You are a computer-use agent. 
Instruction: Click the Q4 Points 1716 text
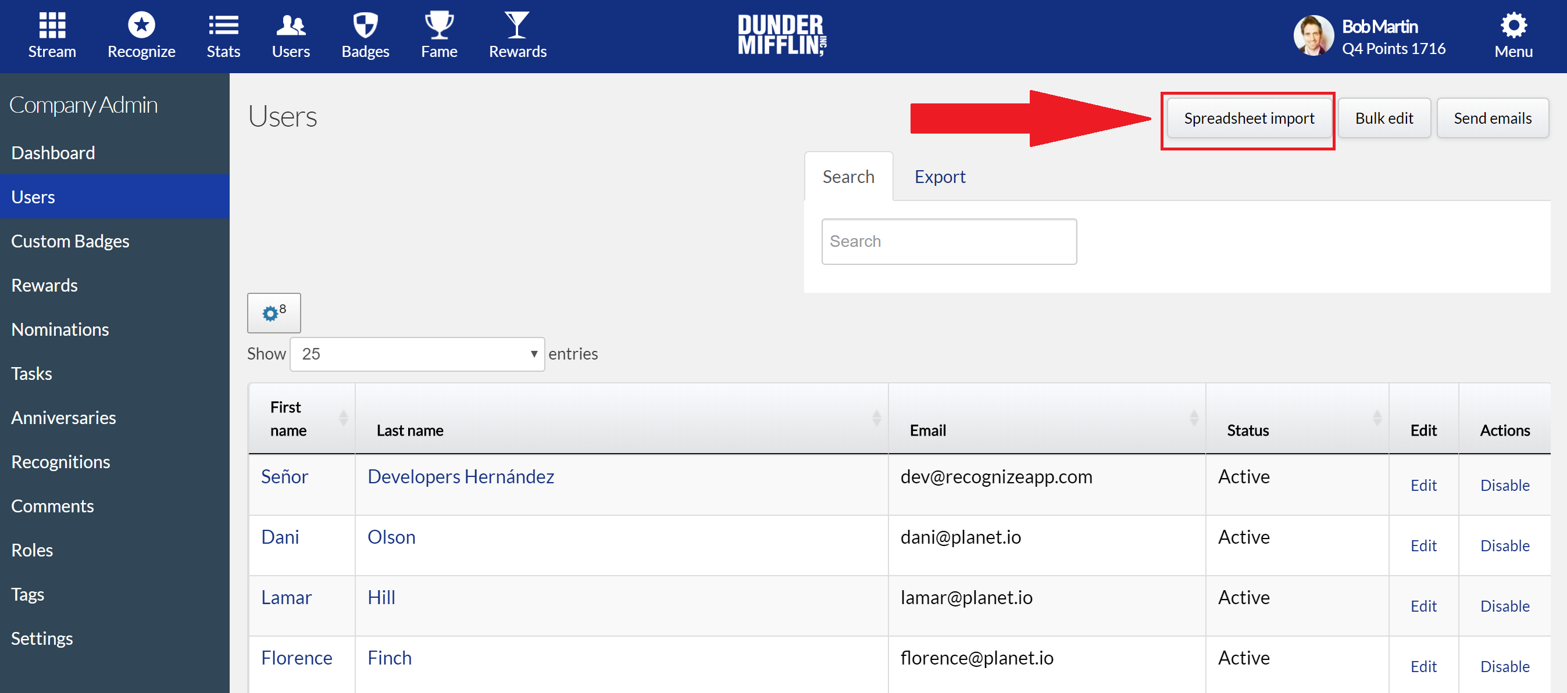(x=1394, y=49)
